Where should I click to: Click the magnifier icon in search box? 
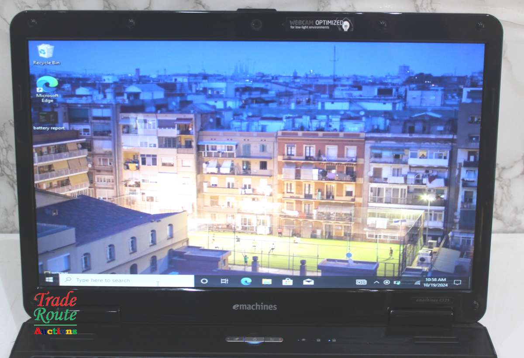(x=67, y=280)
